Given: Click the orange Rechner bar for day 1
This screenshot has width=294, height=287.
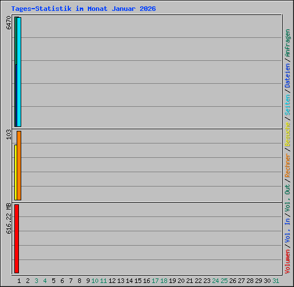Looking at the screenshot, I should click(x=19, y=165).
